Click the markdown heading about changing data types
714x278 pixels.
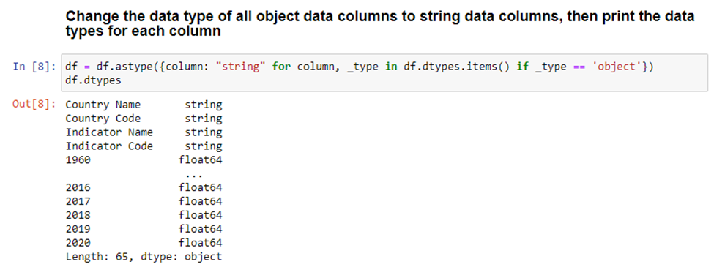click(380, 25)
